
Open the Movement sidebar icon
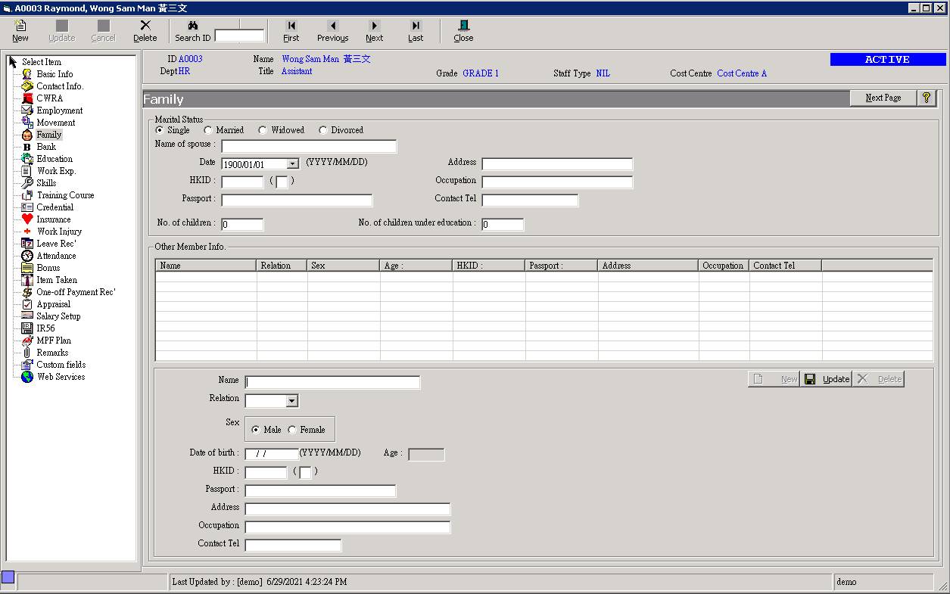coord(27,123)
